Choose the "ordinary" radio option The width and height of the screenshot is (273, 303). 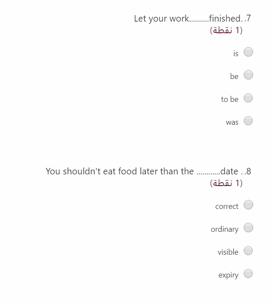click(x=248, y=227)
